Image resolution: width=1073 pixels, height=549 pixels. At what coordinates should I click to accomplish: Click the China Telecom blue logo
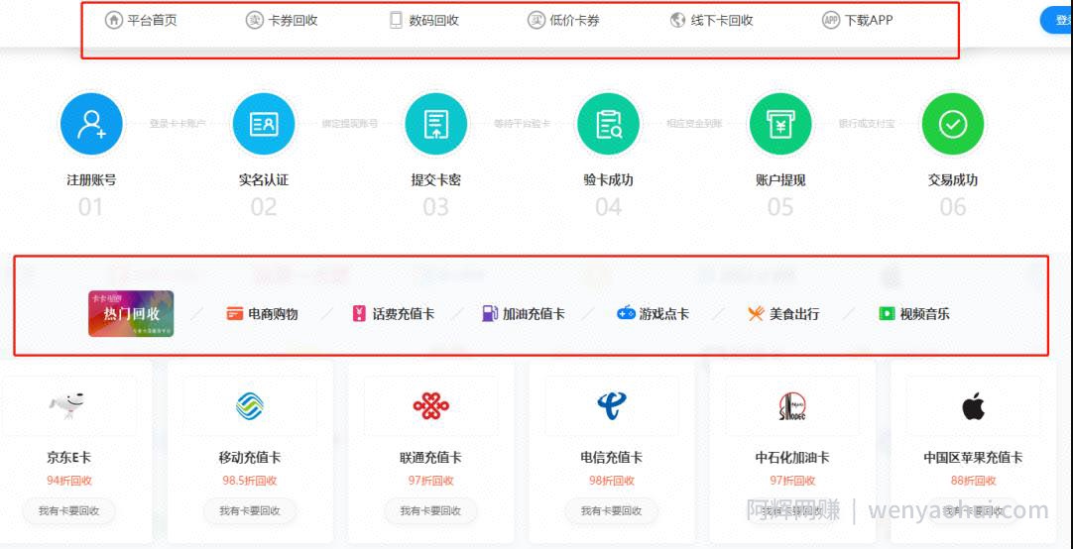(612, 406)
